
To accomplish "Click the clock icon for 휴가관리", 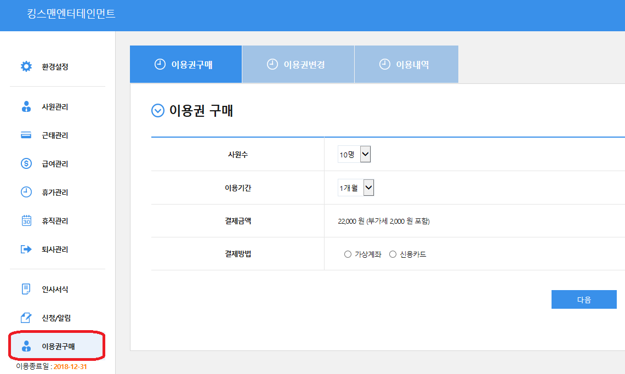I will coord(26,192).
